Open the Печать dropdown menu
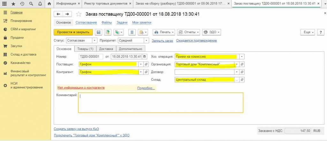327x141 pixels. (x=164, y=32)
